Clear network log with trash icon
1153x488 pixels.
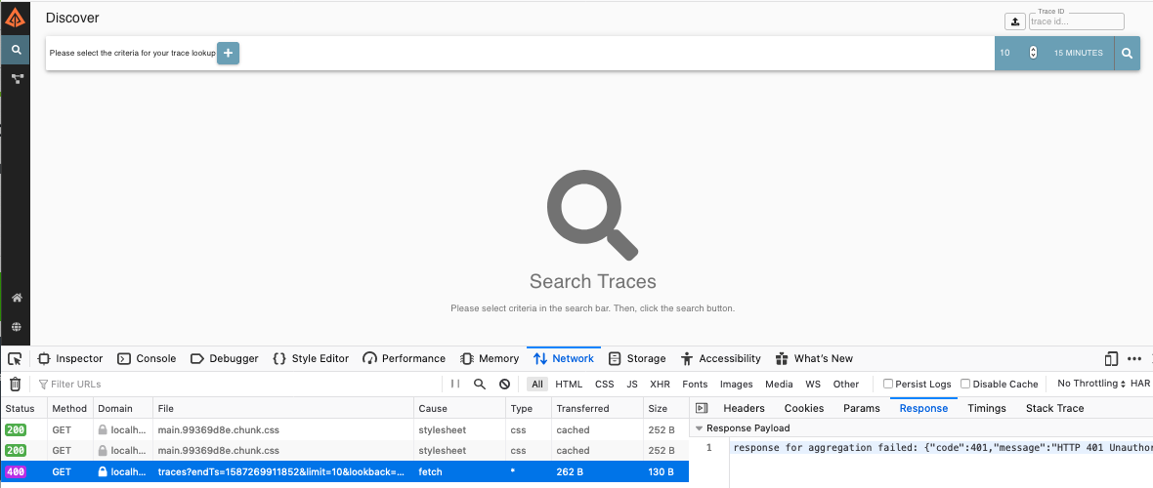point(15,384)
